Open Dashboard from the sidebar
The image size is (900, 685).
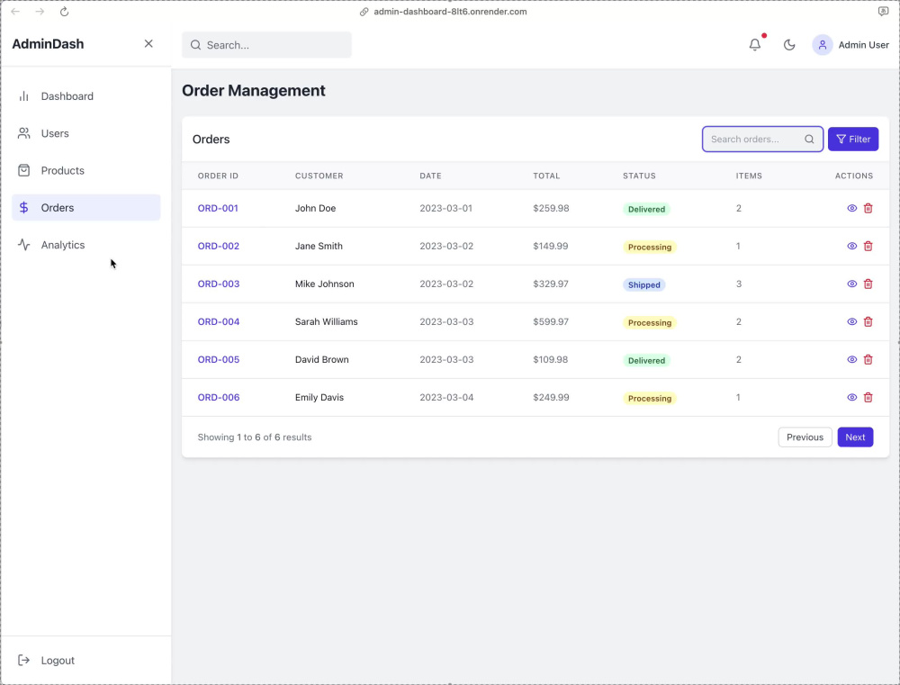tap(86, 96)
